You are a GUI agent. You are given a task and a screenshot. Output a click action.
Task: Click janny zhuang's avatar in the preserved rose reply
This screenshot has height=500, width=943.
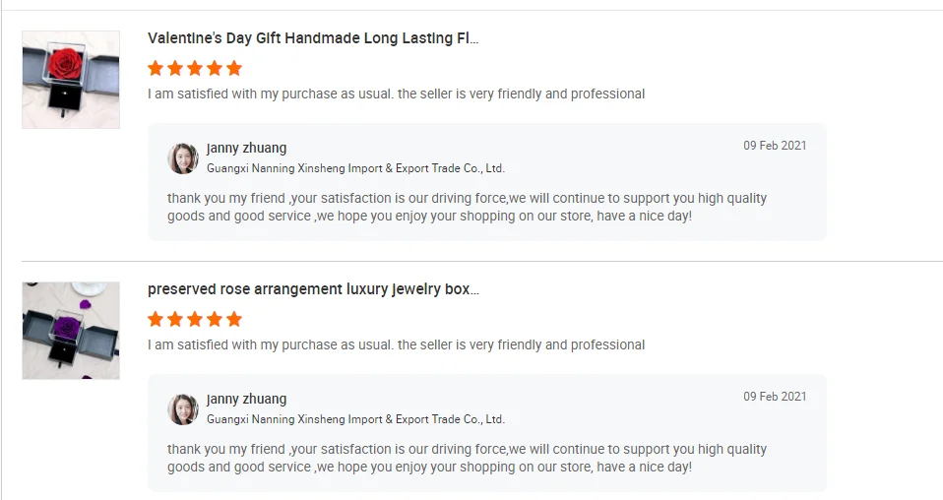click(x=183, y=409)
